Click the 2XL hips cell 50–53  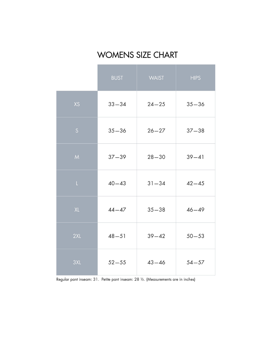(x=195, y=236)
